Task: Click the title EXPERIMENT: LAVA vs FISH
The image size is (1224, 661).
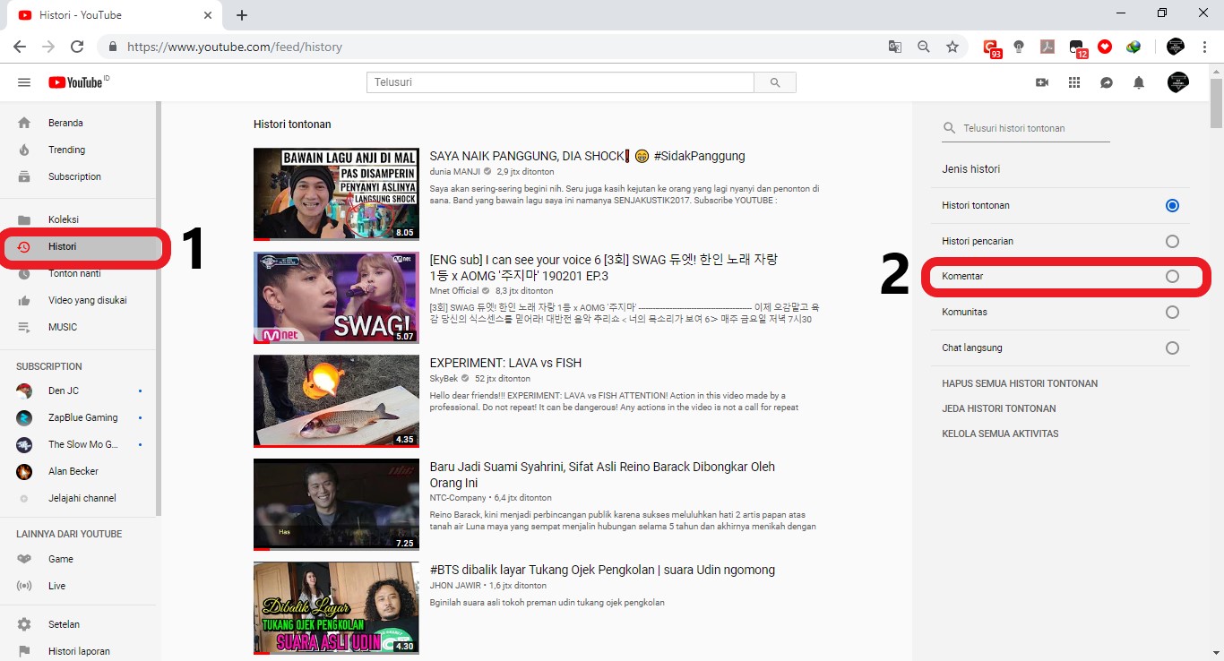Action: coord(505,363)
